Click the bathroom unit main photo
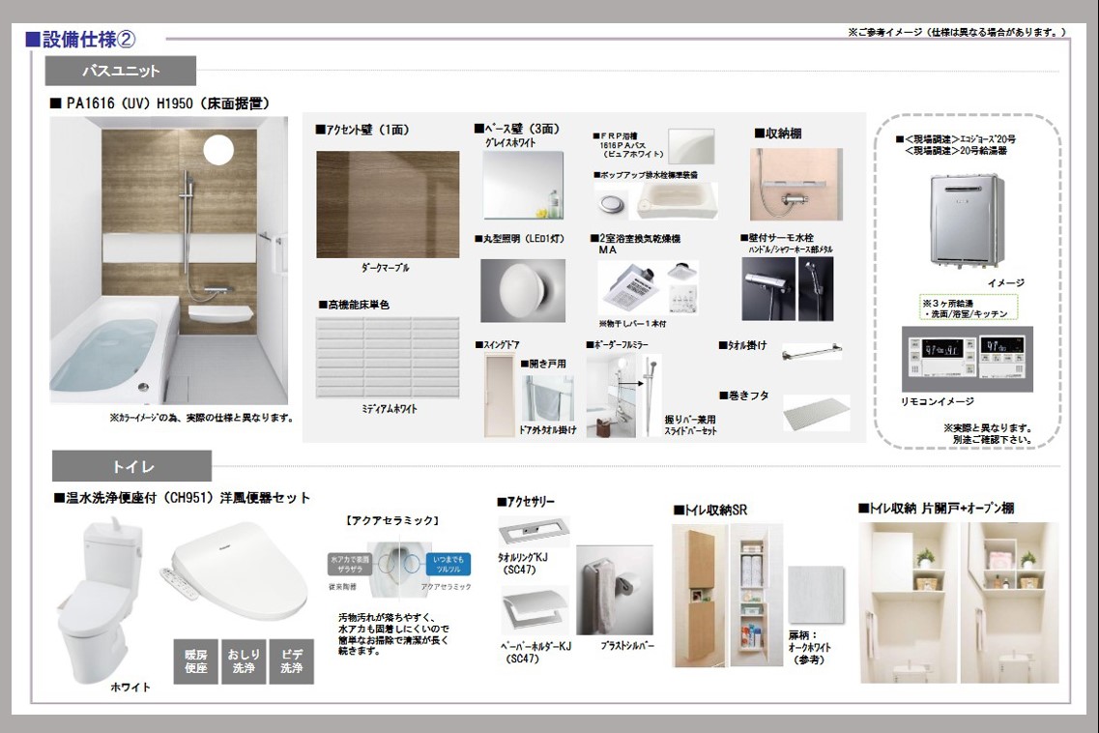The width and height of the screenshot is (1099, 733). [x=168, y=260]
